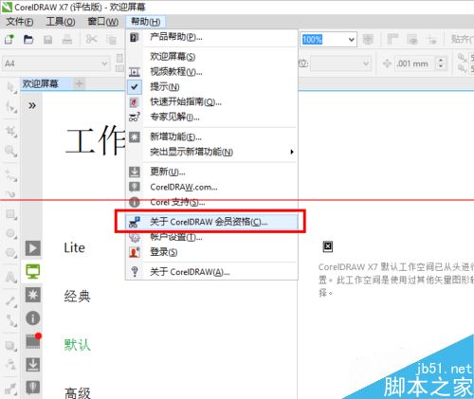Switch to the Welcome Screen document tab
The height and width of the screenshot is (399, 474).
click(x=40, y=84)
